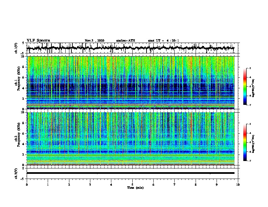Click the ch.1 "Frequency (kHz)" axis title
The height and width of the screenshot is (207, 268).
pos(19,79)
